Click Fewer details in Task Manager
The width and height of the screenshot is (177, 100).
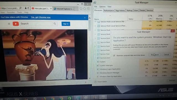(x=100, y=82)
